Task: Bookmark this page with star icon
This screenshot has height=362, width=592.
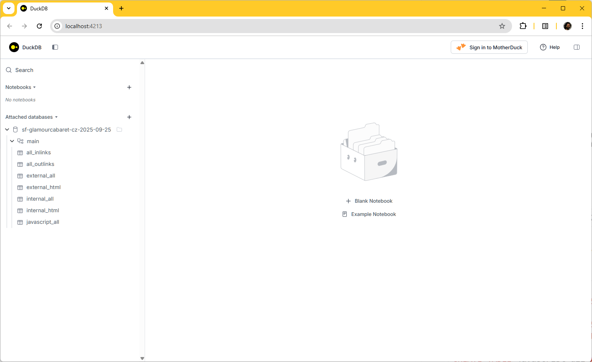Action: tap(502, 26)
